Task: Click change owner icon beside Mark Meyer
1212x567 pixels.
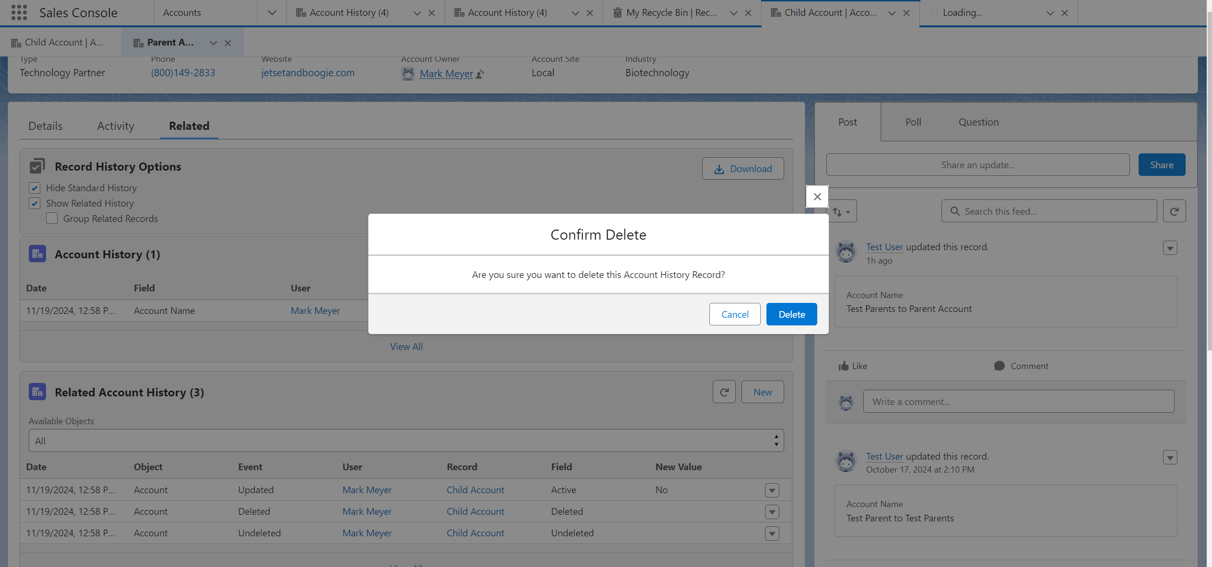Action: click(x=480, y=74)
